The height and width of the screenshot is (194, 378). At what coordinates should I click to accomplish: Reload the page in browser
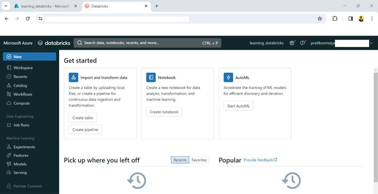[x=28, y=19]
